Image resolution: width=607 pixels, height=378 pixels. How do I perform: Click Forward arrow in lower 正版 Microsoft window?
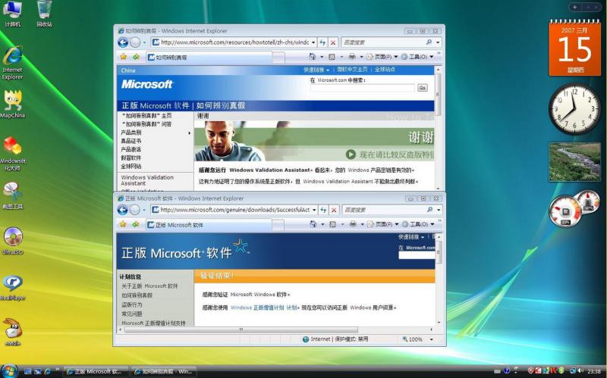(x=135, y=210)
